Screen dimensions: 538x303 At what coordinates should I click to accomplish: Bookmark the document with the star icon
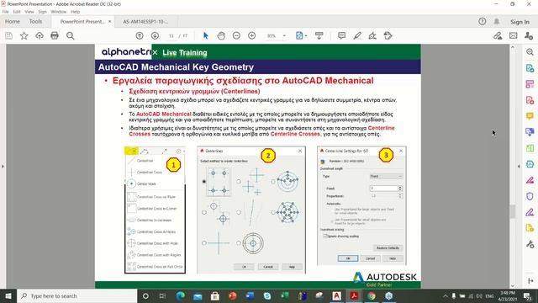coord(24,35)
